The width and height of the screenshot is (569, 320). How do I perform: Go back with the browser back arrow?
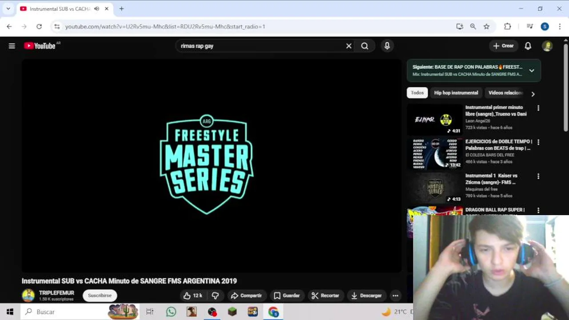click(x=9, y=27)
